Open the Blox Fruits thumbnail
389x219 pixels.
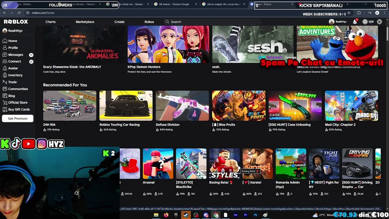point(239,106)
